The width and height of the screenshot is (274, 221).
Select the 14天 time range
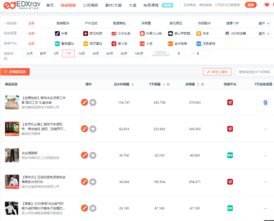[x=81, y=54]
